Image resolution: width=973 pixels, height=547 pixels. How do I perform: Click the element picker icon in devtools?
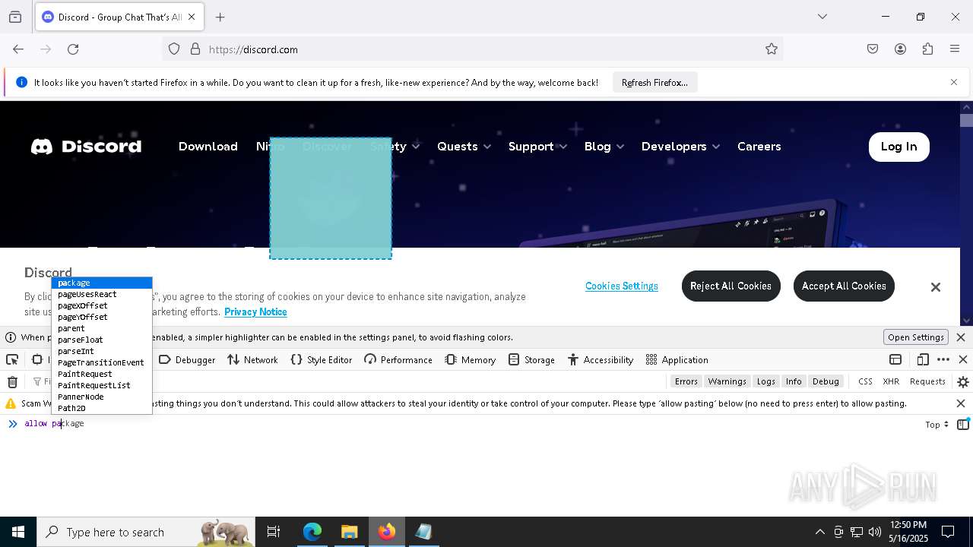click(x=12, y=360)
